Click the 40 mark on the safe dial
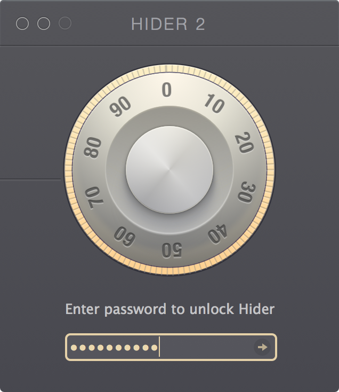 click(218, 234)
